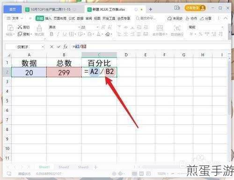Open the Page Layout ribbon tab

[x=60, y=18]
